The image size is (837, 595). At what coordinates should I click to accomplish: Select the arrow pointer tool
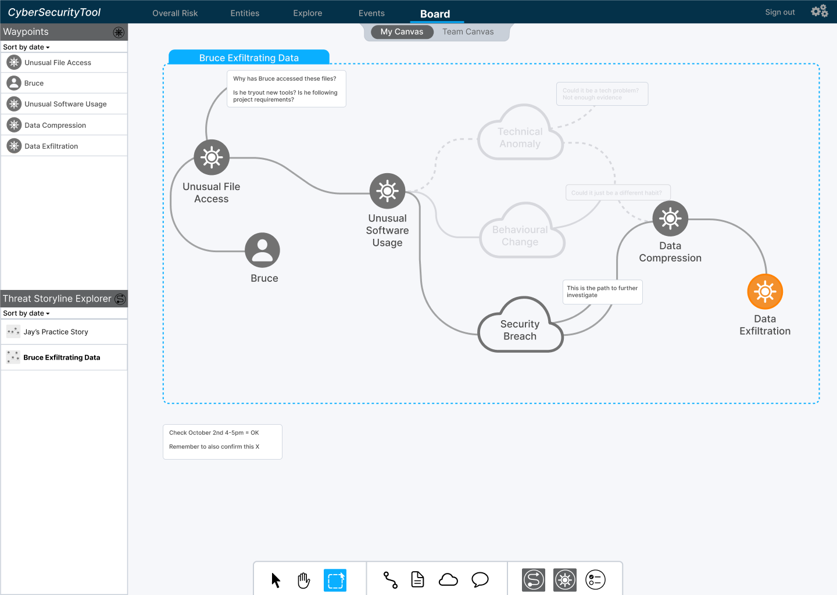tap(276, 580)
